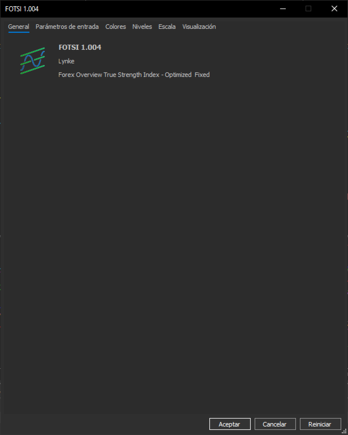Click the Cancelar button
Image resolution: width=348 pixels, height=435 pixels.
click(x=275, y=424)
